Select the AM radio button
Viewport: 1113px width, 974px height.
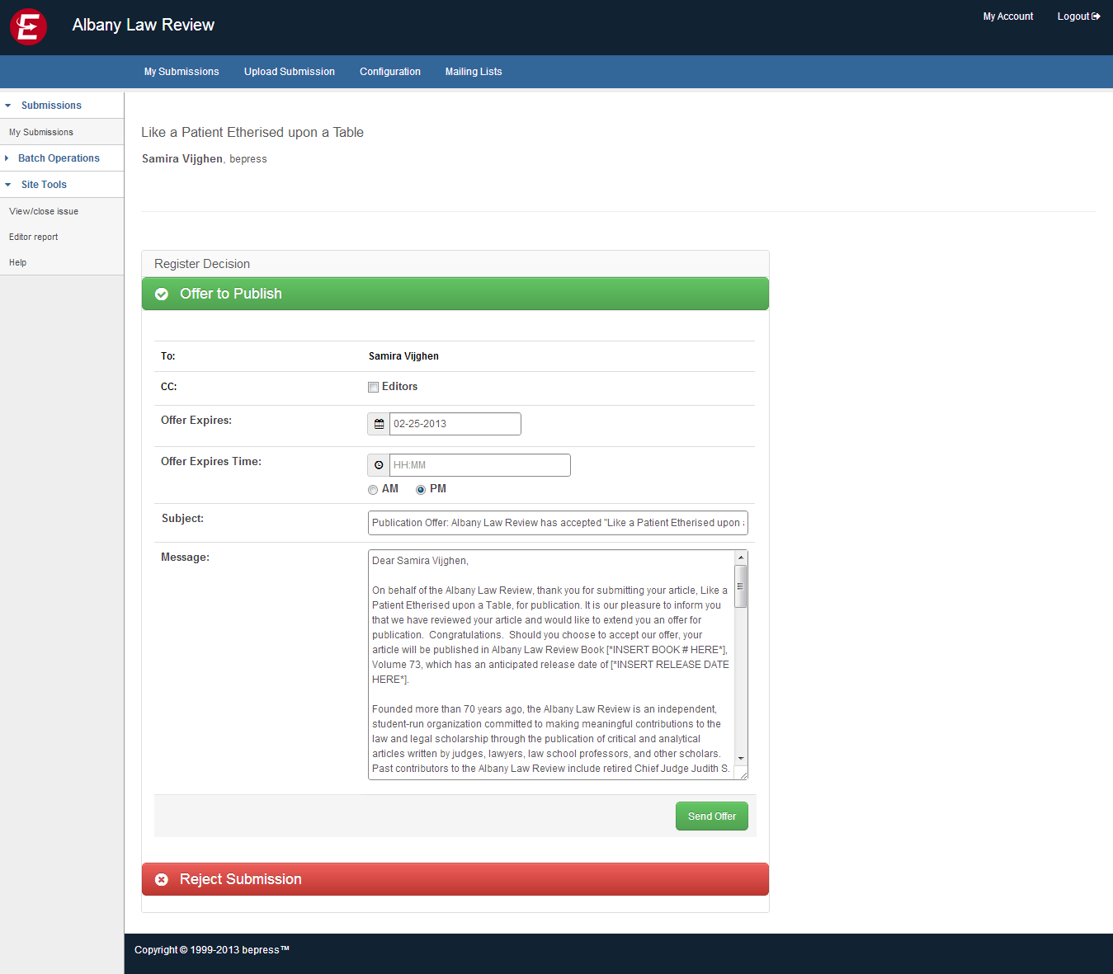[x=373, y=490]
